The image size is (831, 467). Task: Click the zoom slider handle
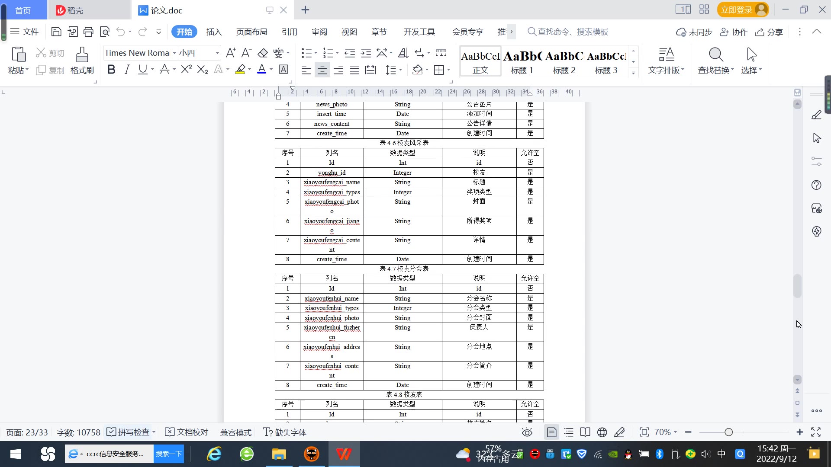(728, 432)
